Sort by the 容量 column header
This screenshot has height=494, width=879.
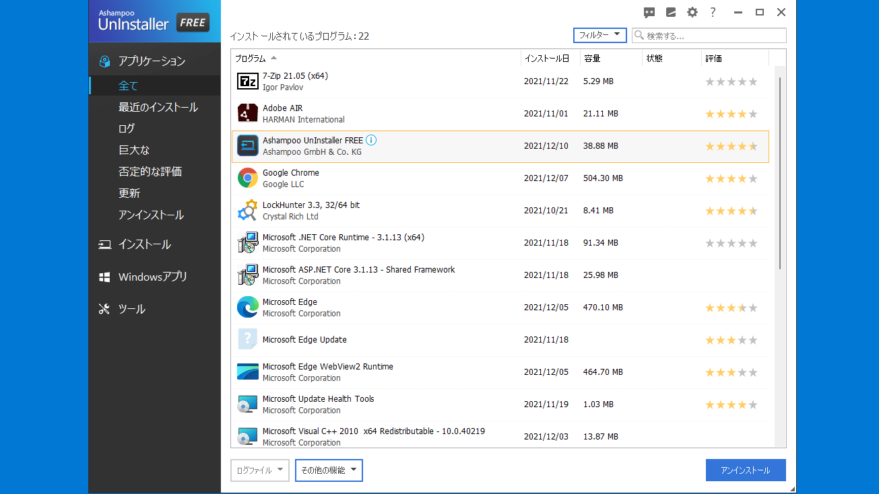[612, 59]
